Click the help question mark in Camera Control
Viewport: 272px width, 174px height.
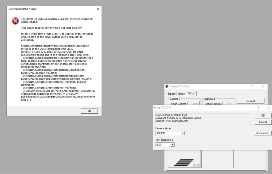(252, 86)
